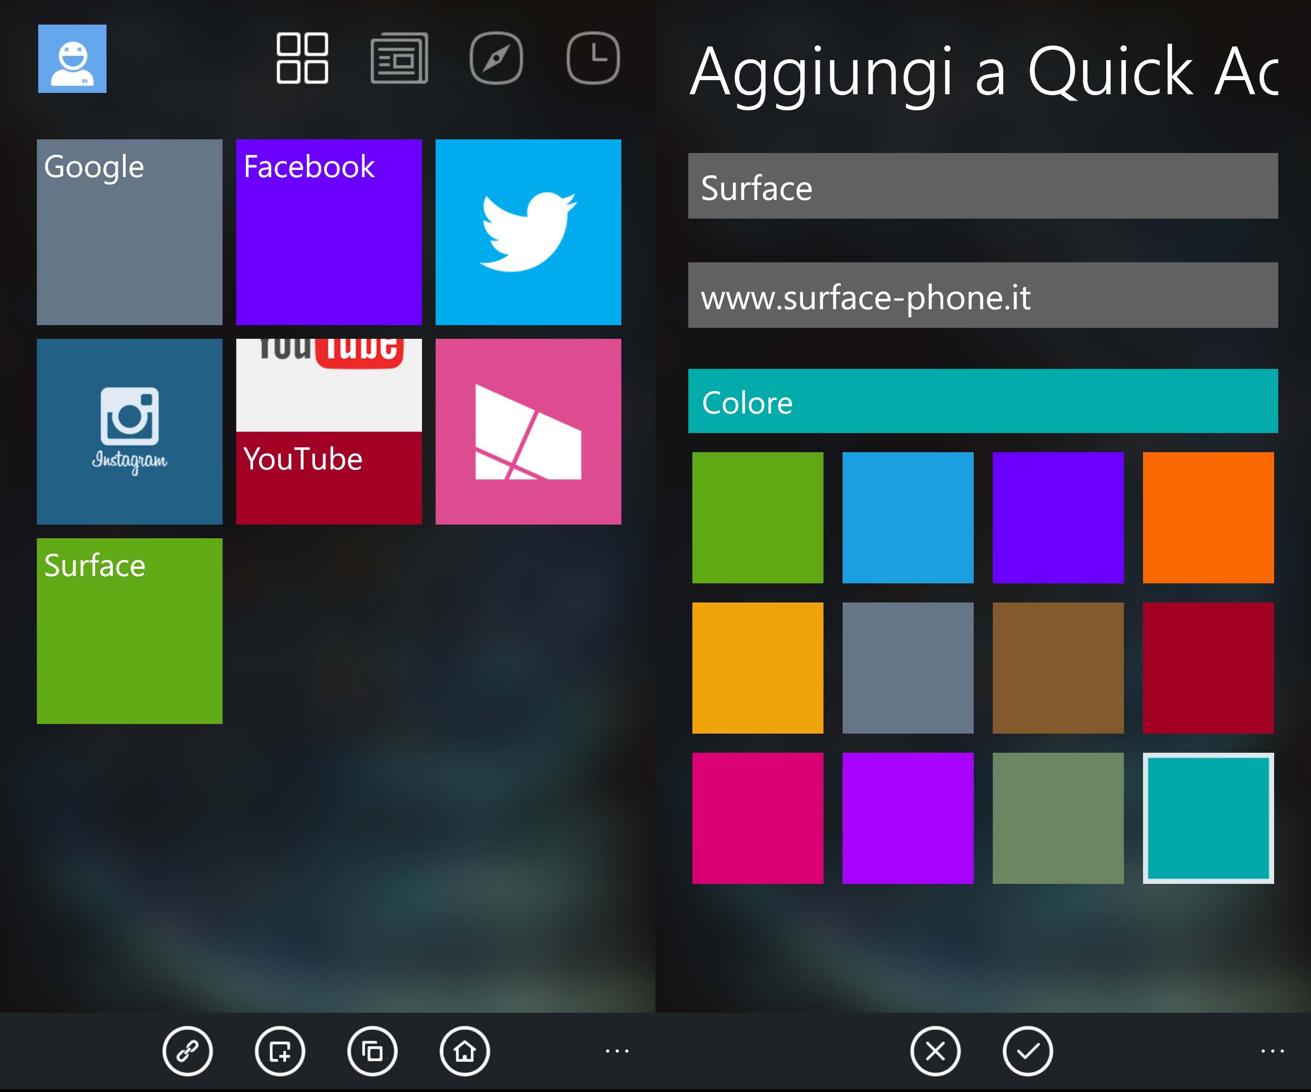Select the sky blue color swatch
Viewport: 1311px width, 1092px height.
pos(908,518)
